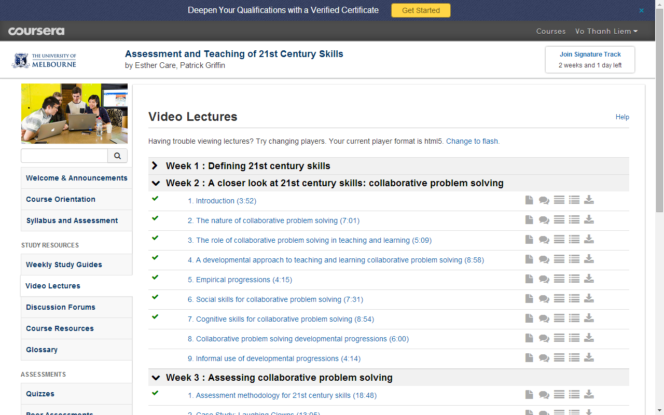The image size is (664, 415).
Task: Open the Courses link in header
Action: (551, 31)
